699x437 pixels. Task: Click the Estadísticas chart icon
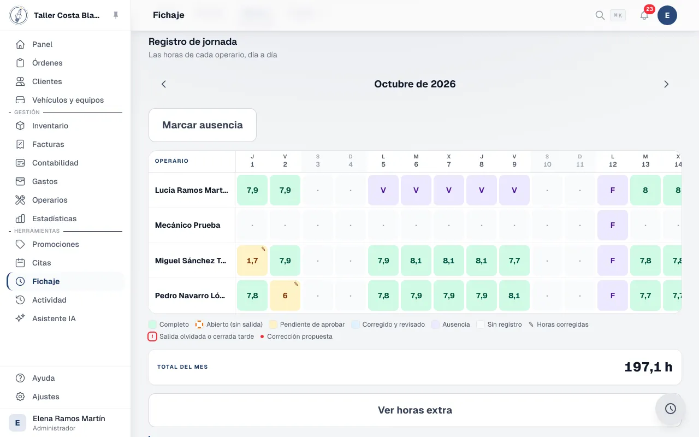(20, 218)
